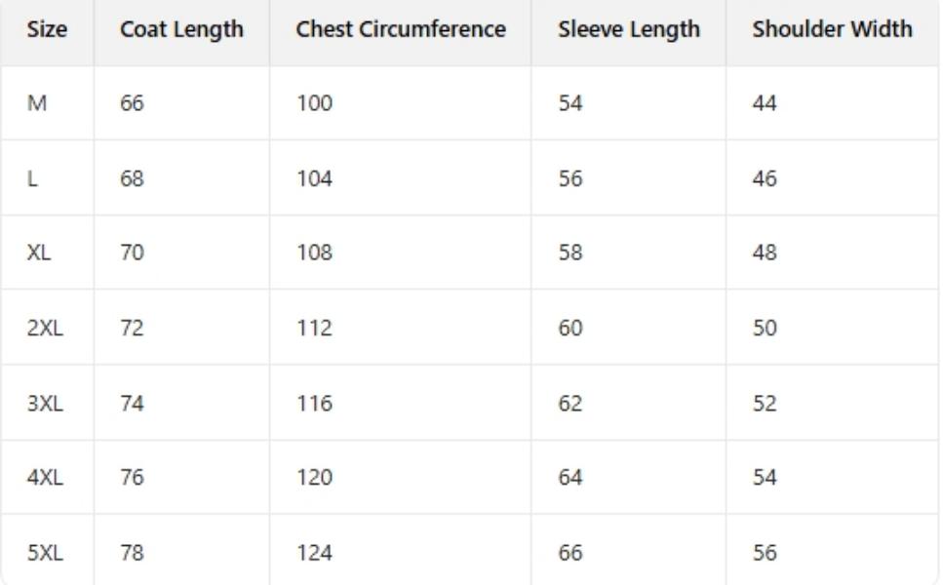943x585 pixels.
Task: Click sleeve length value 58
Action: [x=570, y=253]
